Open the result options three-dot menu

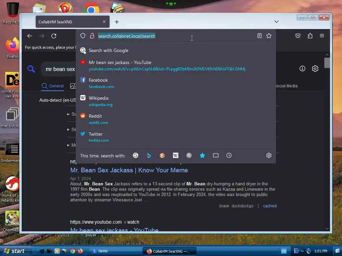258,206
